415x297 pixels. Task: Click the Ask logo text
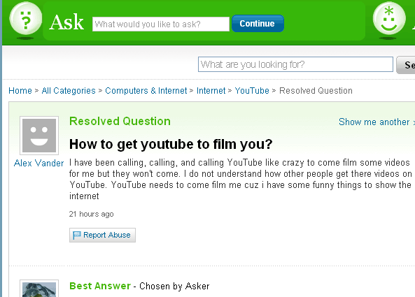coord(66,22)
